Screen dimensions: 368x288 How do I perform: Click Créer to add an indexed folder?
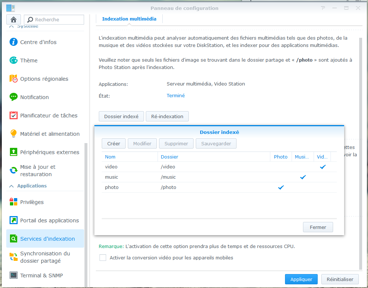[x=113, y=143]
